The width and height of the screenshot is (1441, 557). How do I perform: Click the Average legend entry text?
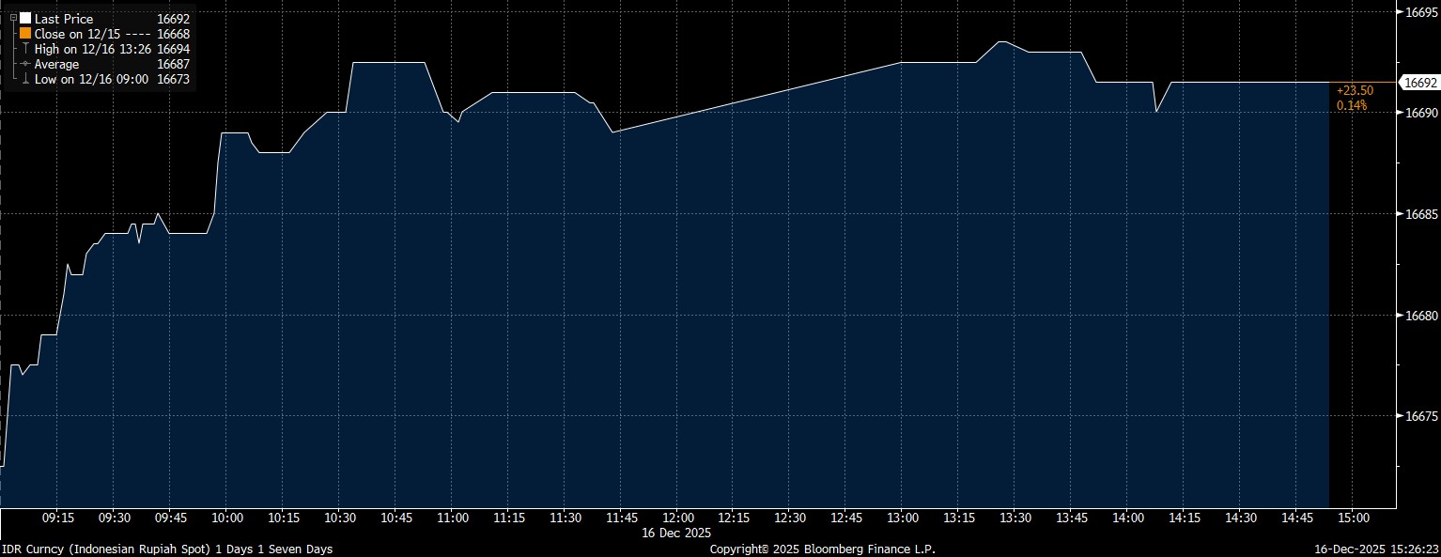[x=56, y=64]
